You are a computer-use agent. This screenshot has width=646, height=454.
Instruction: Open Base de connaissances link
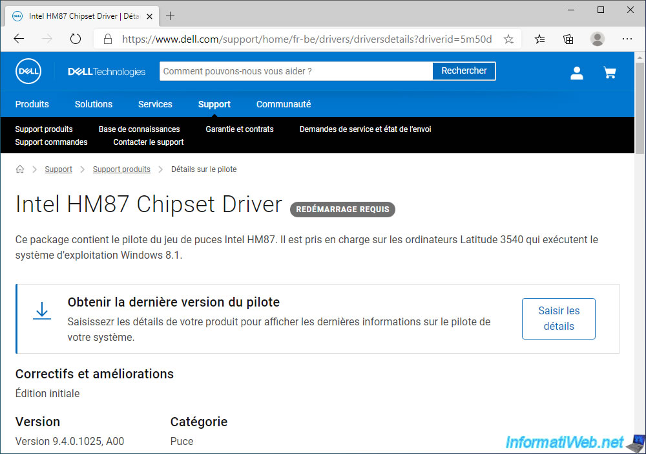[x=140, y=129]
